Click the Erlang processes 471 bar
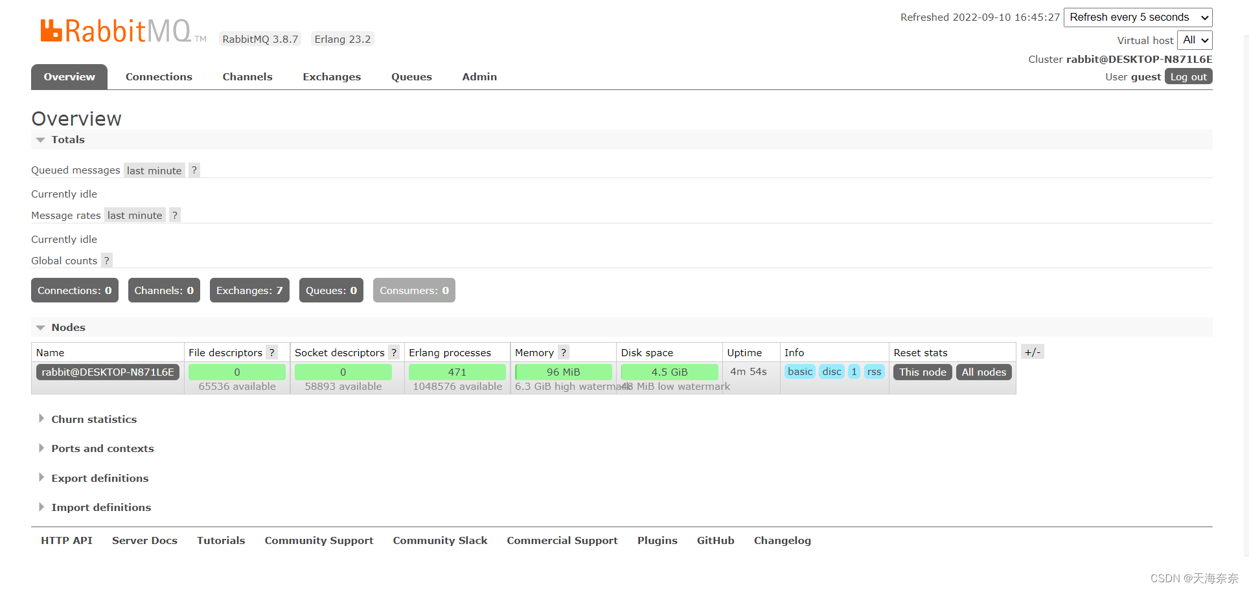 pyautogui.click(x=457, y=372)
